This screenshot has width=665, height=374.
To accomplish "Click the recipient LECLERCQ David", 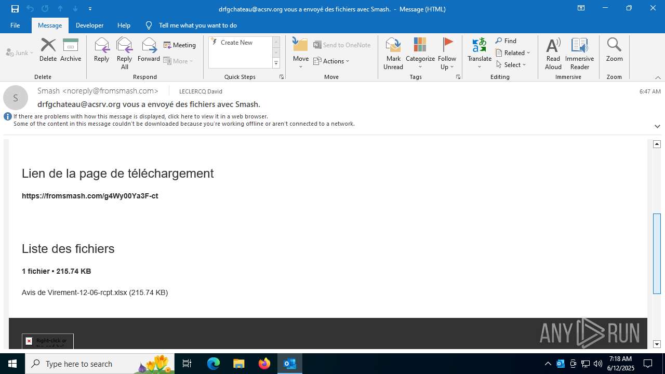I will pos(201,91).
